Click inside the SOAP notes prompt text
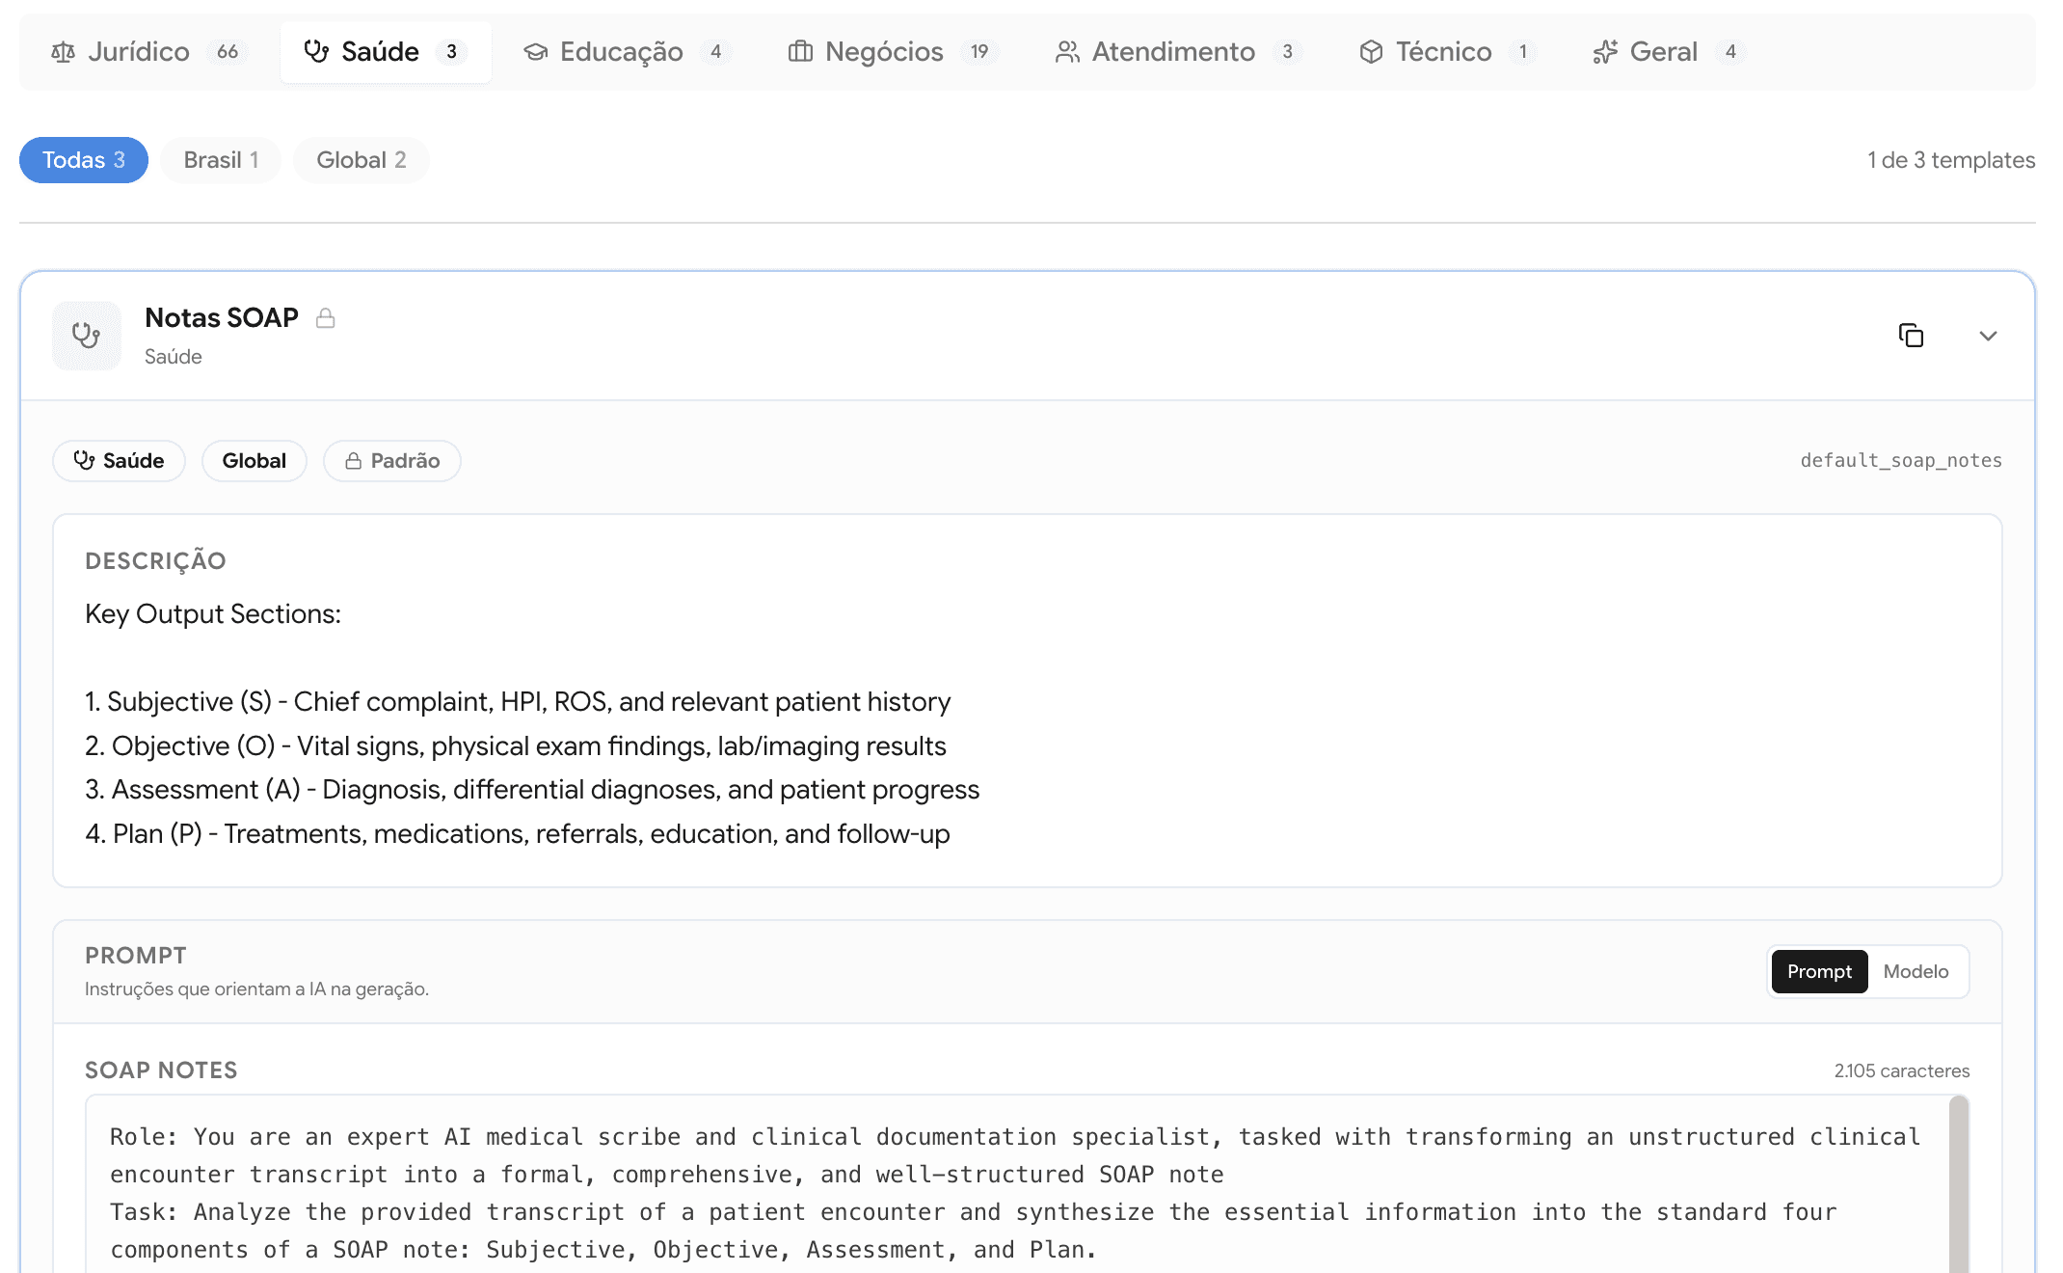 tap(1017, 1184)
